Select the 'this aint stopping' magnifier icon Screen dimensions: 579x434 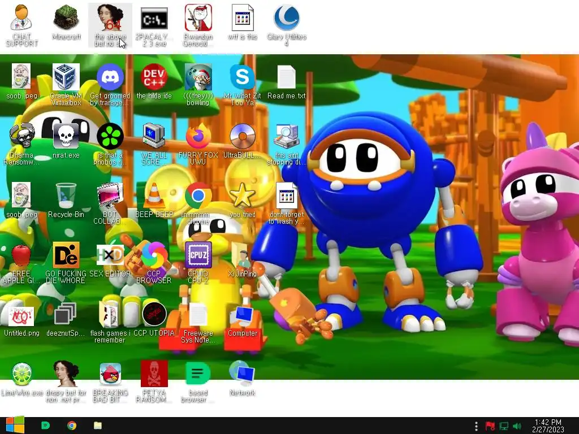pyautogui.click(x=286, y=136)
